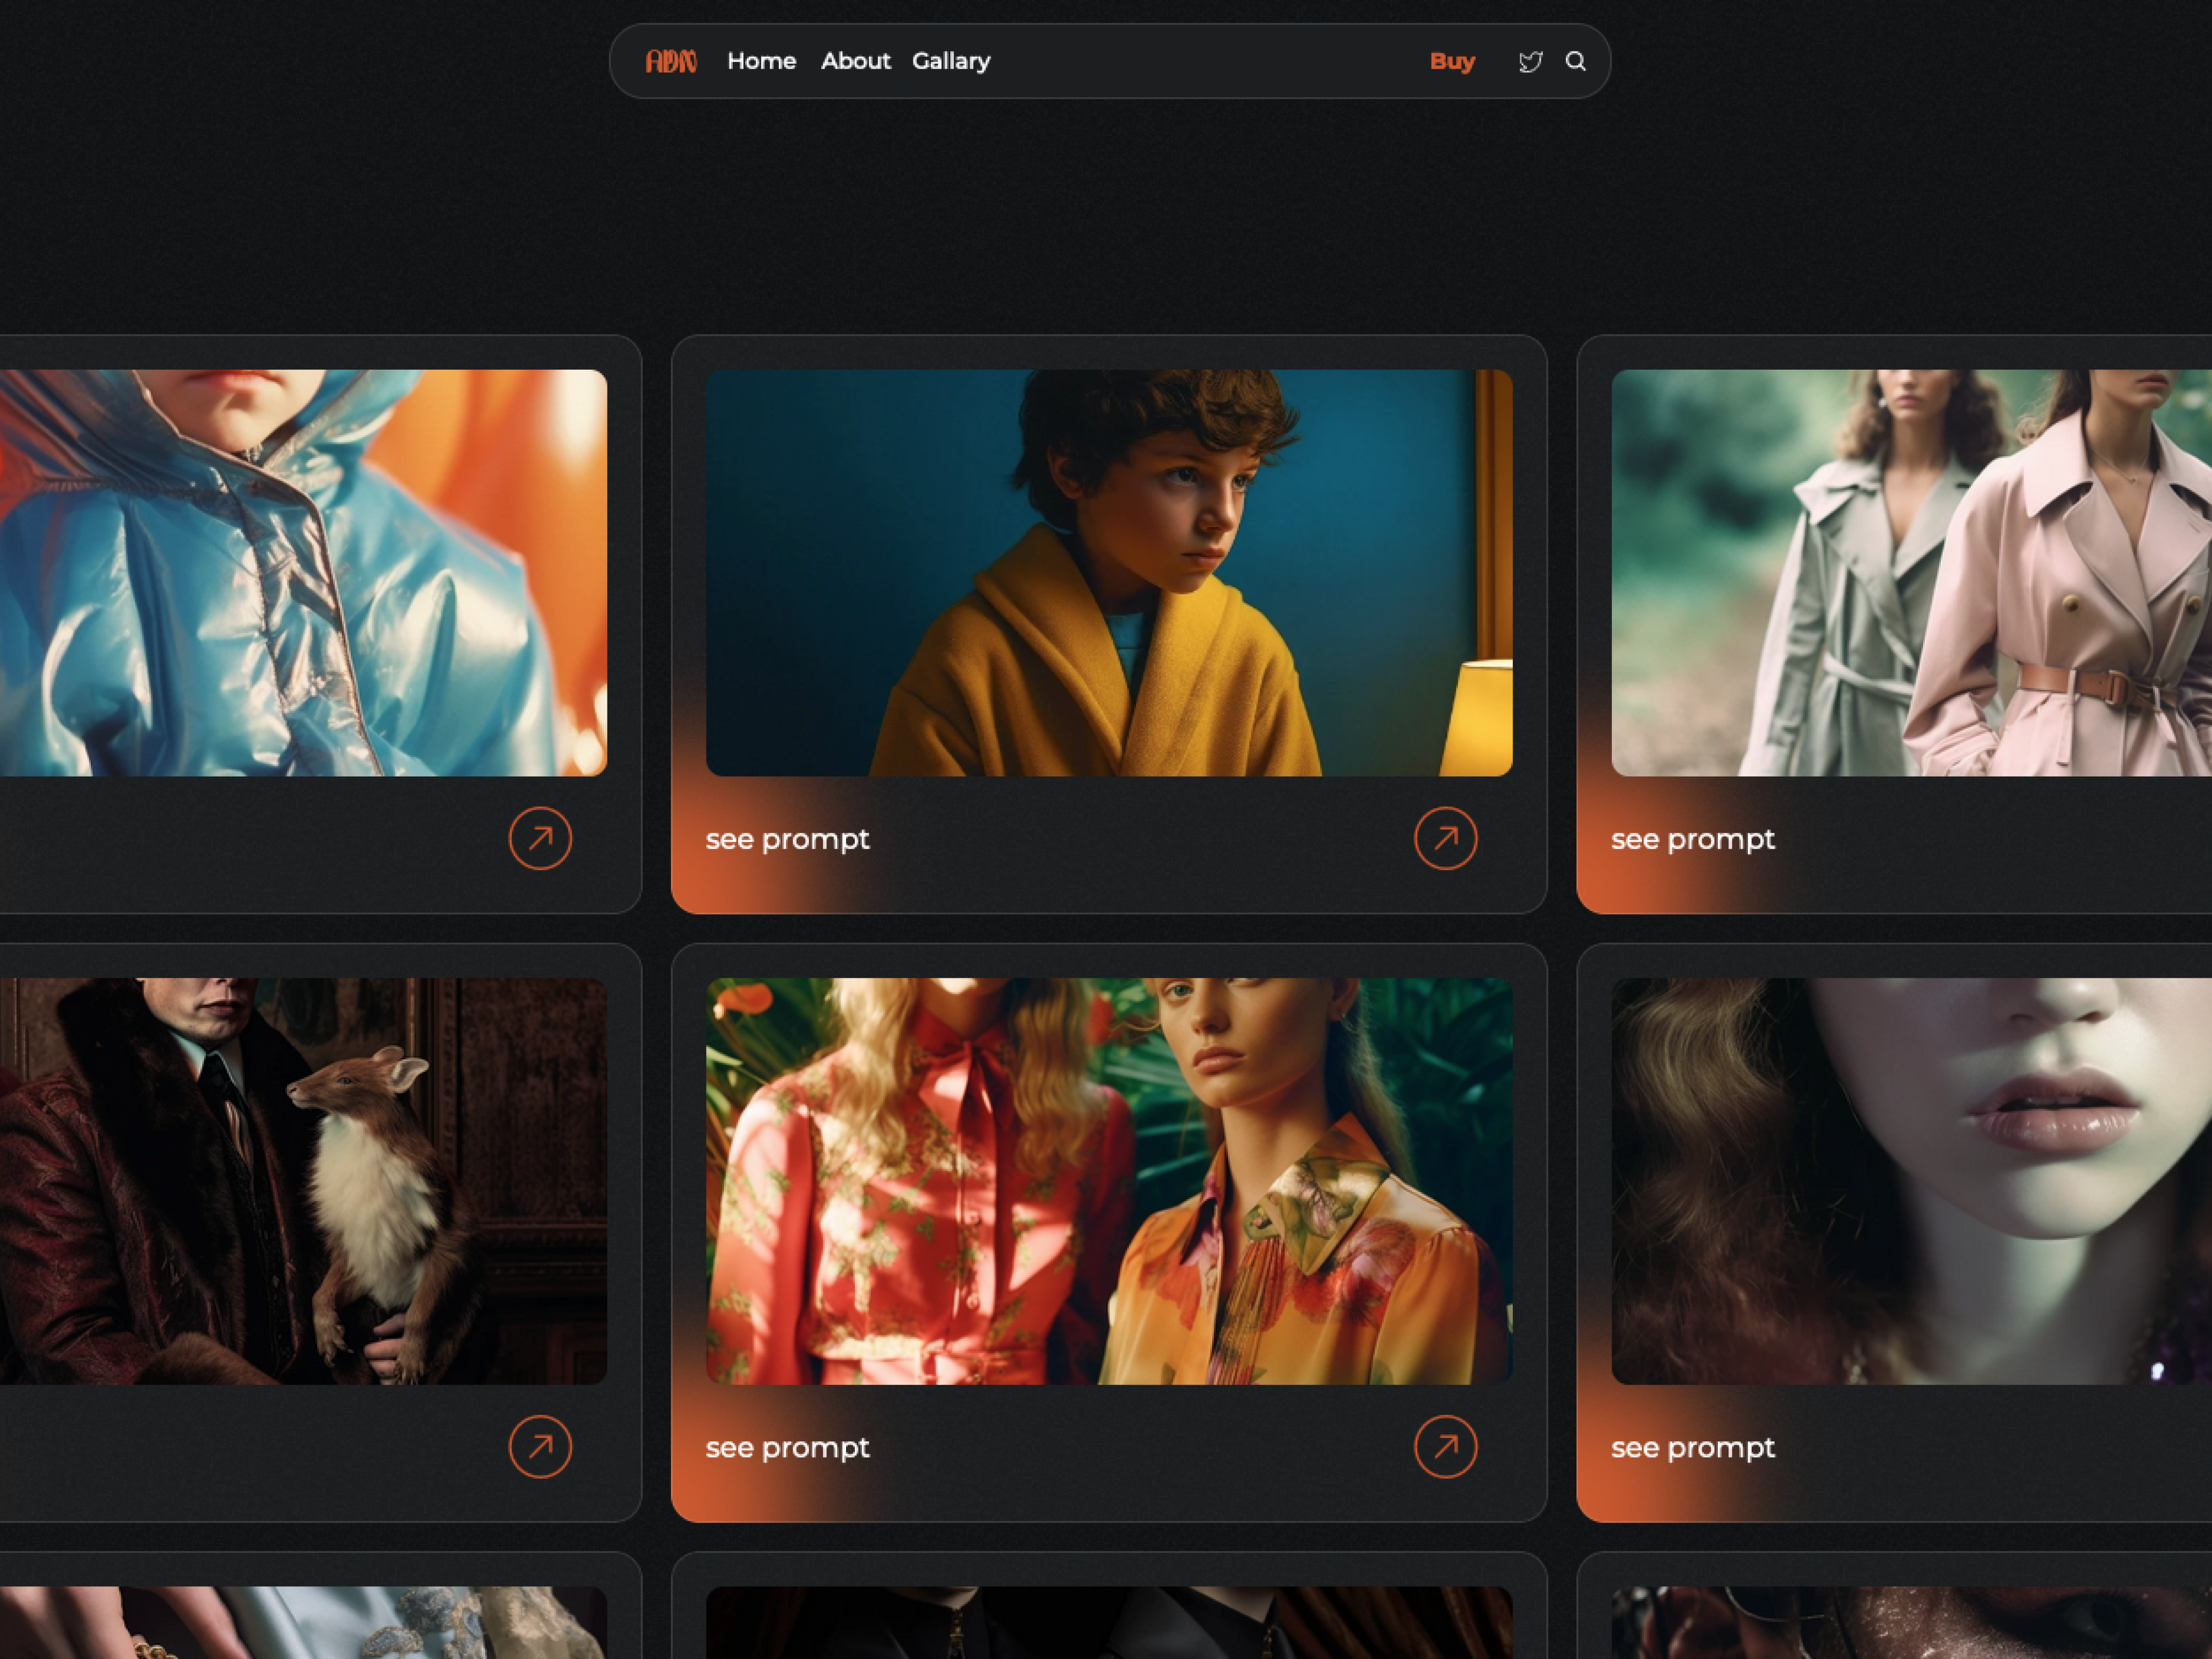Click 'see prompt' under floral blouses image

pyautogui.click(x=788, y=1447)
